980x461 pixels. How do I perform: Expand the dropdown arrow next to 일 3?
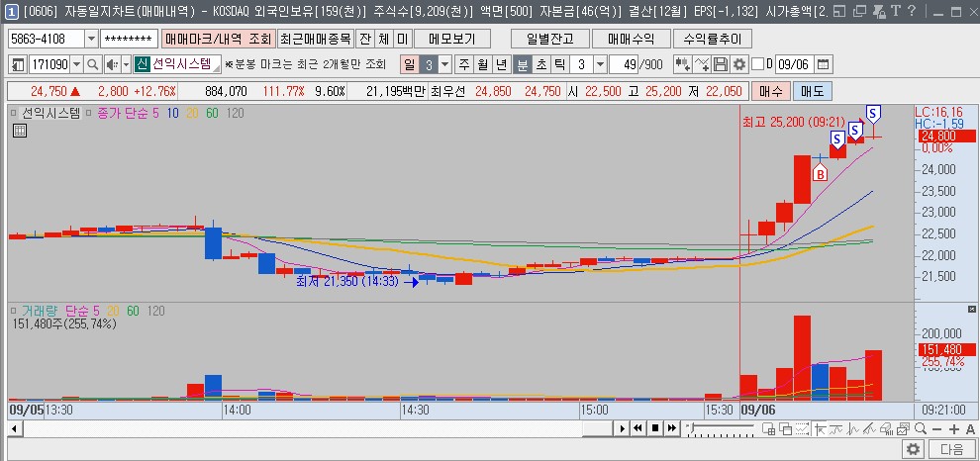[x=444, y=64]
